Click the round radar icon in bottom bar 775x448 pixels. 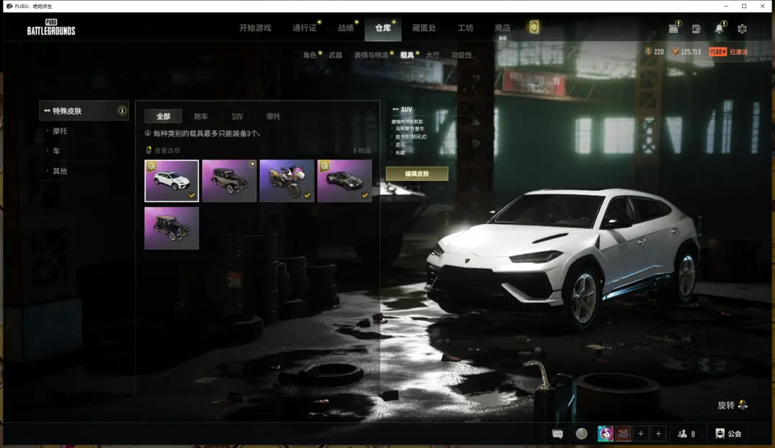tap(581, 434)
